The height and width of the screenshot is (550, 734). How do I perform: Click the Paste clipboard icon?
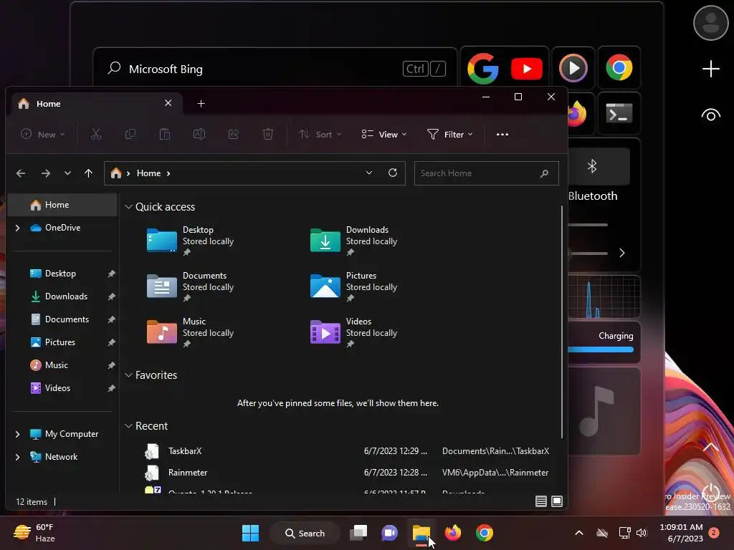pyautogui.click(x=165, y=134)
